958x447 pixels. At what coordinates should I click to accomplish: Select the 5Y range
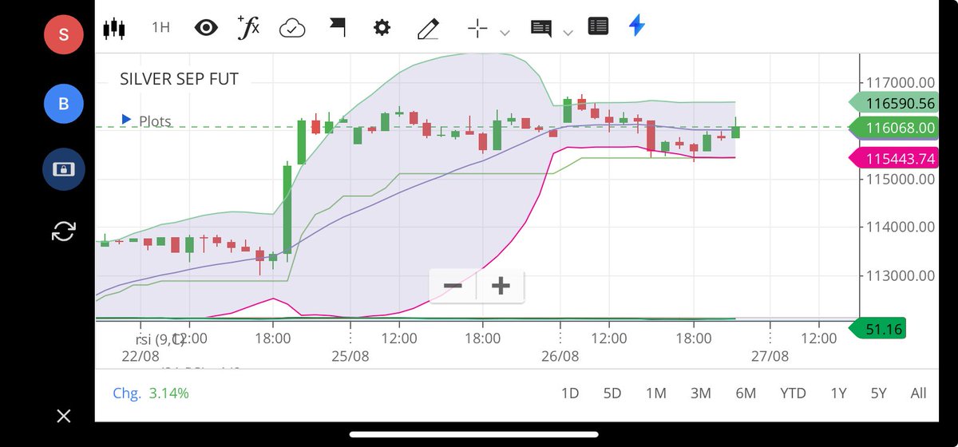click(x=879, y=394)
